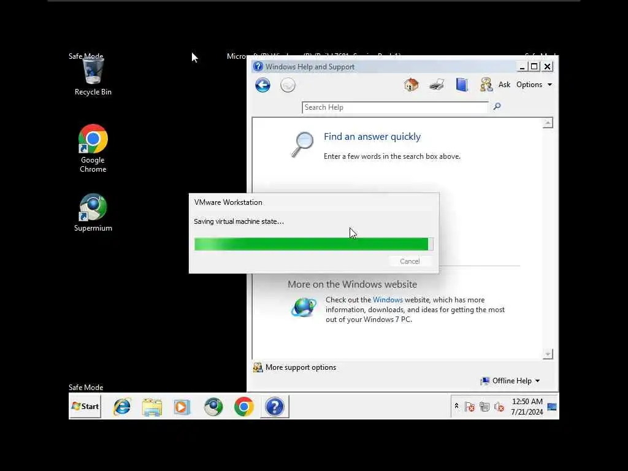This screenshot has height=471, width=628.
Task: Maximize the Help and Support window
Action: pyautogui.click(x=534, y=66)
